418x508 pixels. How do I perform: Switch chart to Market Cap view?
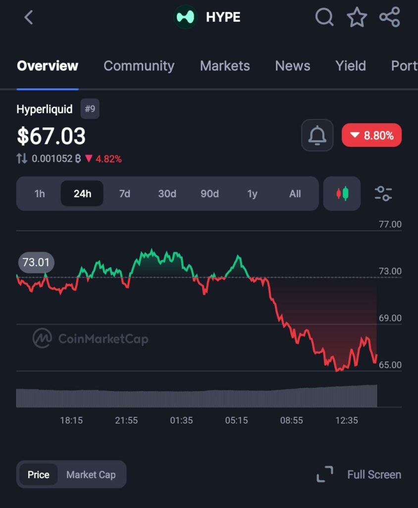point(91,475)
